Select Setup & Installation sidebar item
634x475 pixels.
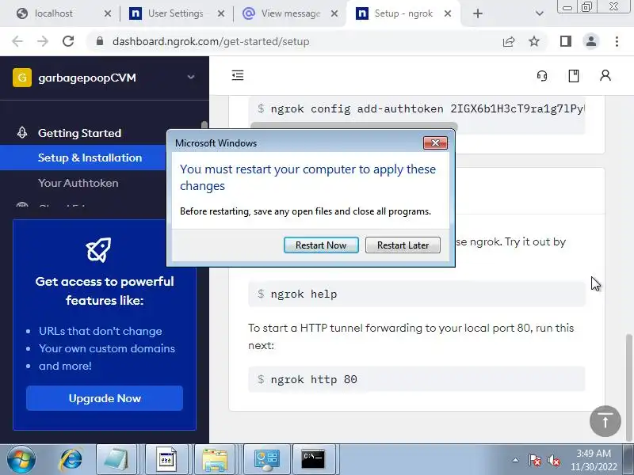pos(90,158)
